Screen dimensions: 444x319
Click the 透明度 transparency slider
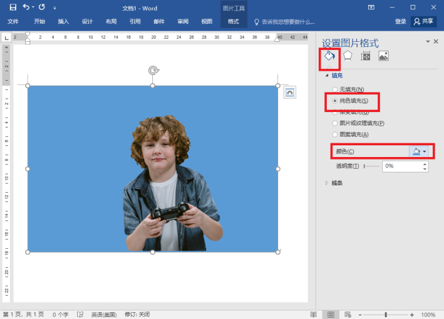[371, 166]
